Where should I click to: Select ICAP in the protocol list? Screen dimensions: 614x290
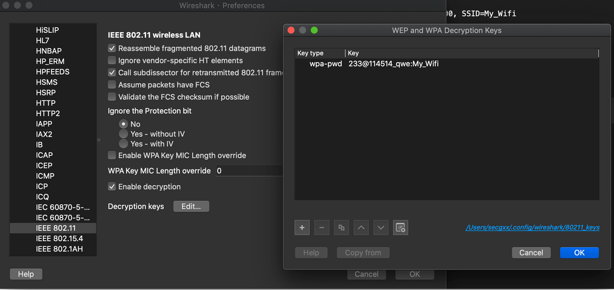44,155
